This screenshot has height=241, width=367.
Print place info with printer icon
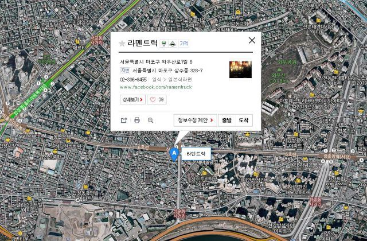click(137, 120)
